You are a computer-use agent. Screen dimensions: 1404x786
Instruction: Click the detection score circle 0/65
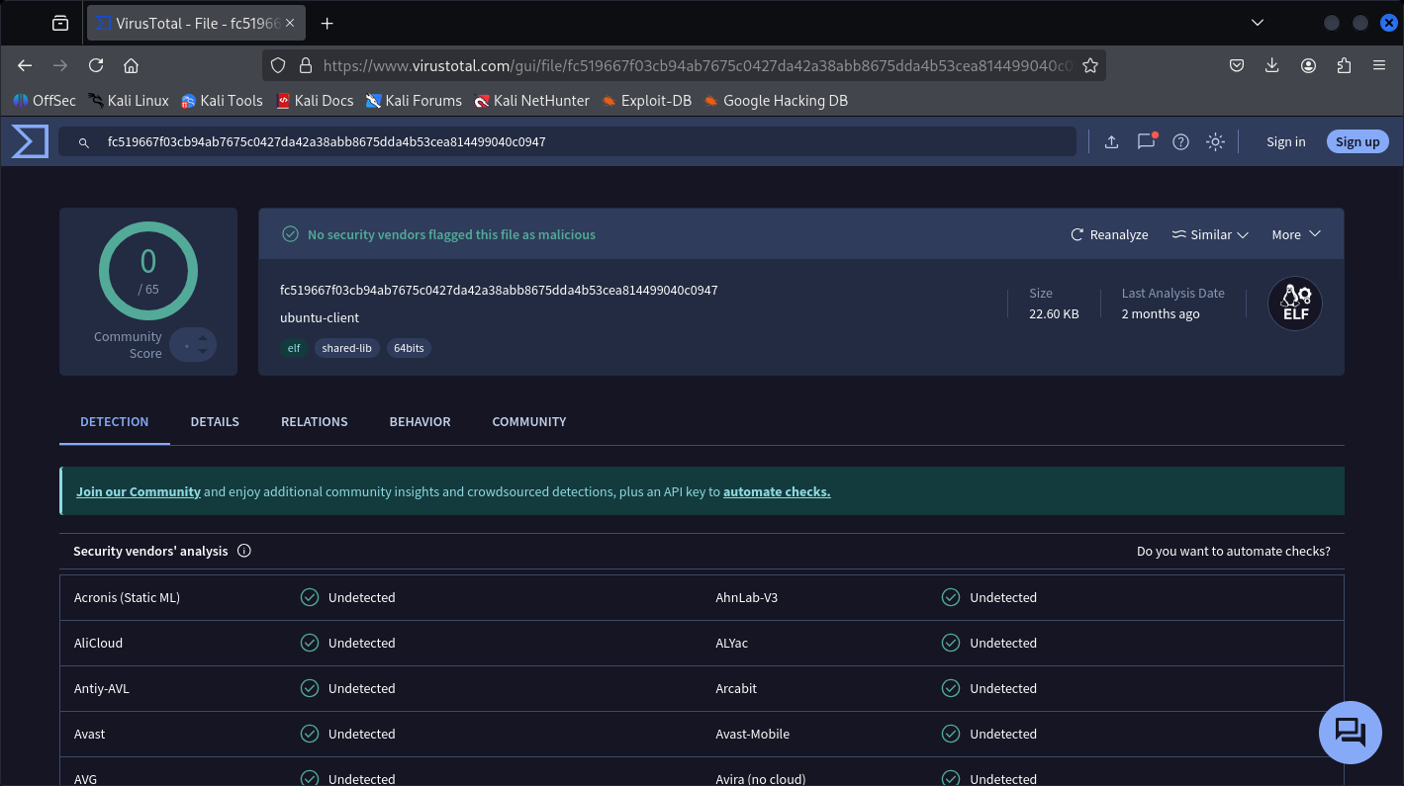click(148, 271)
